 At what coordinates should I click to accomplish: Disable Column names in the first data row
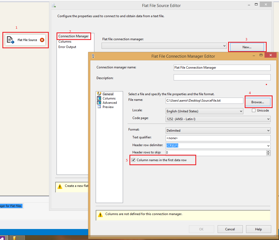point(133,160)
